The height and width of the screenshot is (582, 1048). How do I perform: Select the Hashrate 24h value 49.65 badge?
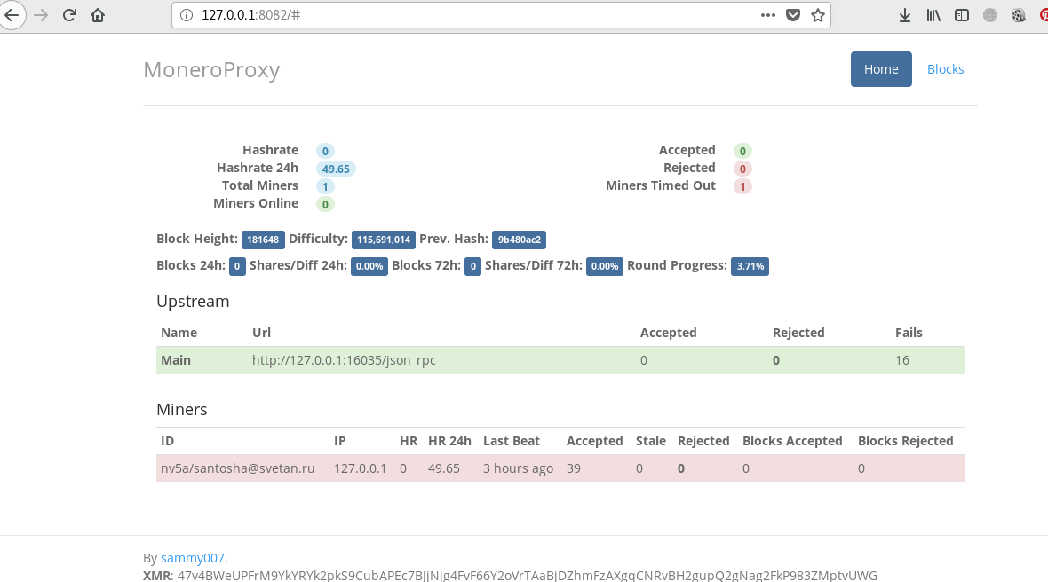click(x=336, y=169)
